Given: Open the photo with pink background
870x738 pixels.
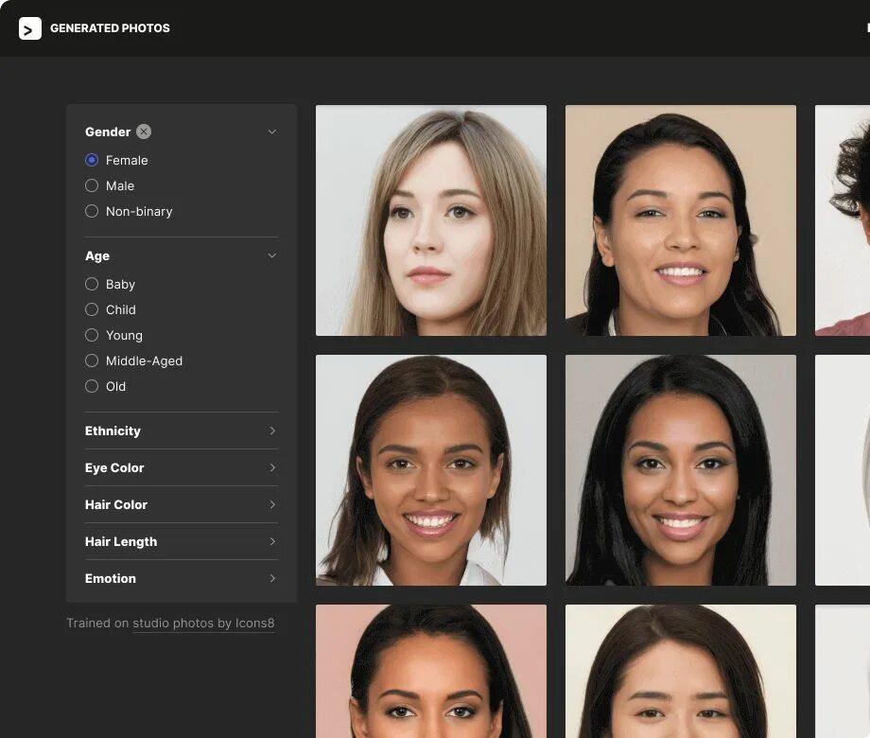Looking at the screenshot, I should (x=431, y=672).
